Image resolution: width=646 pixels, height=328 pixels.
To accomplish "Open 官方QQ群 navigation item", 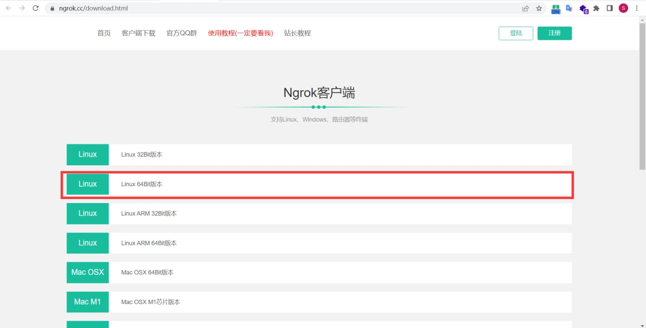I will coord(182,33).
